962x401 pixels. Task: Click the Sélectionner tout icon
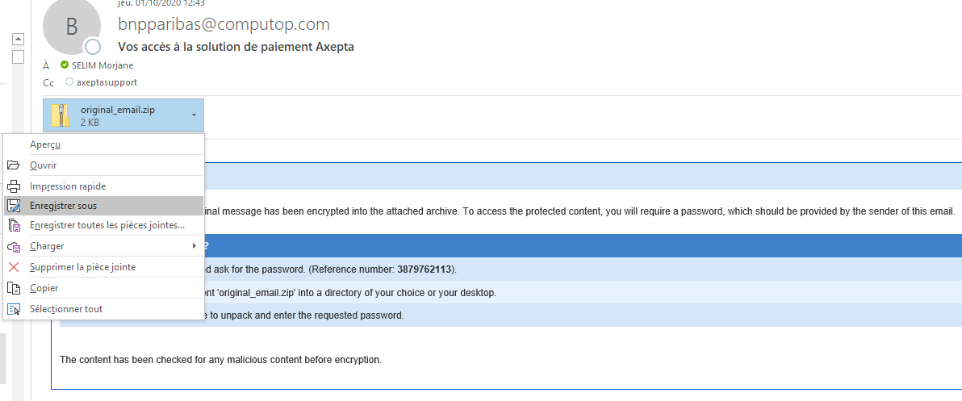click(x=14, y=309)
